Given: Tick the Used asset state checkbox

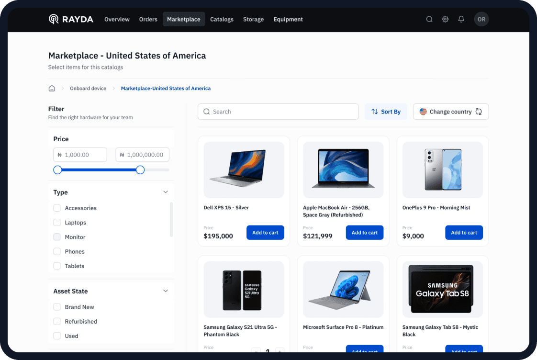Looking at the screenshot, I should tap(57, 336).
